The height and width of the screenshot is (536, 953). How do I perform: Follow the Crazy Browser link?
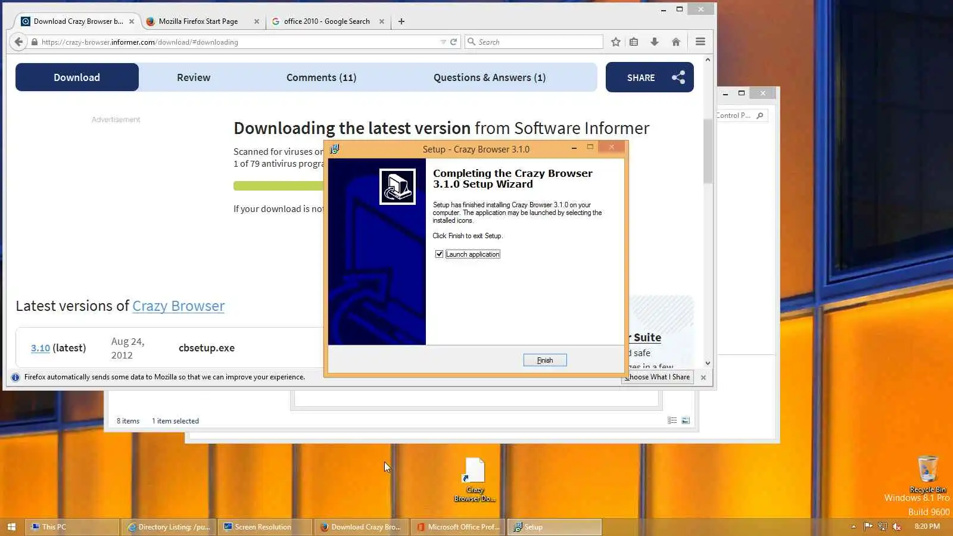click(178, 306)
